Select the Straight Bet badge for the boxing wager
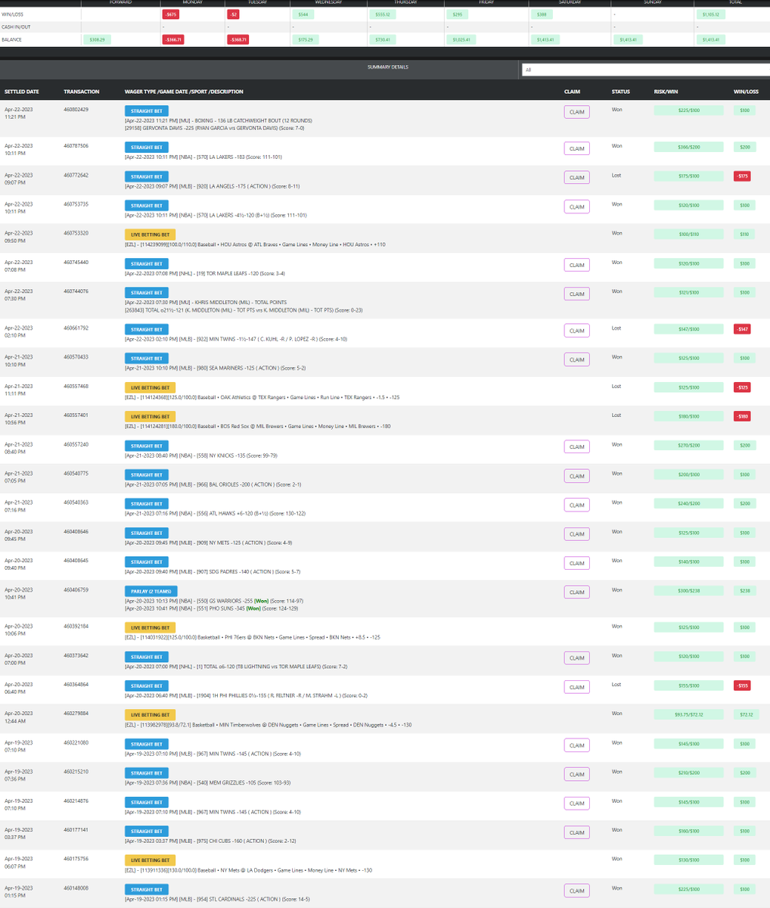Screen dimensions: 770x908 tap(147, 110)
